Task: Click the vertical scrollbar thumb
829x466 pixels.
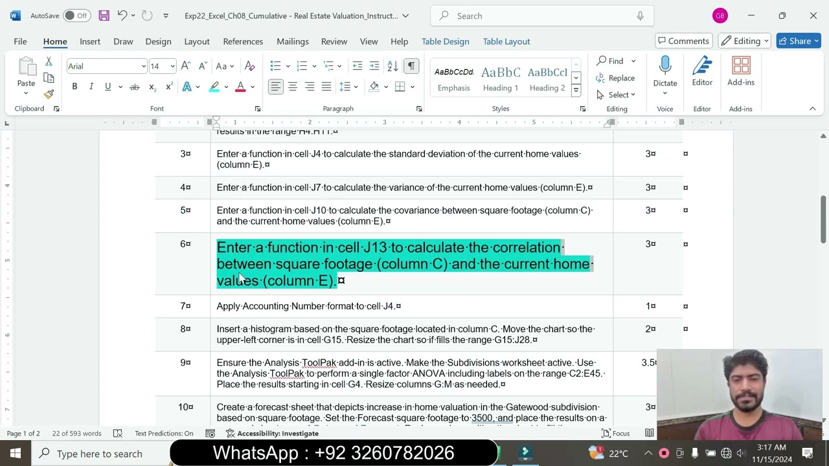Action: (x=823, y=218)
